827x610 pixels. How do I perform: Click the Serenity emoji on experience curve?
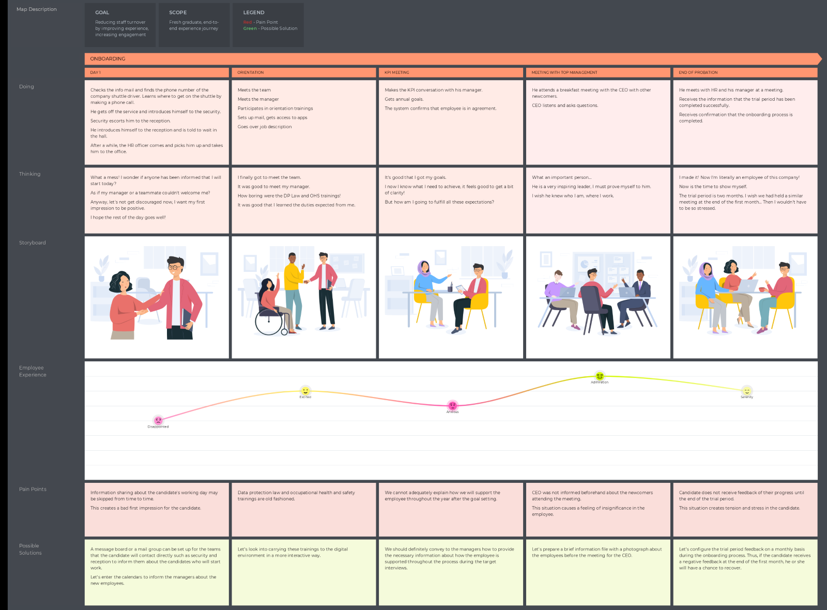[x=747, y=391]
